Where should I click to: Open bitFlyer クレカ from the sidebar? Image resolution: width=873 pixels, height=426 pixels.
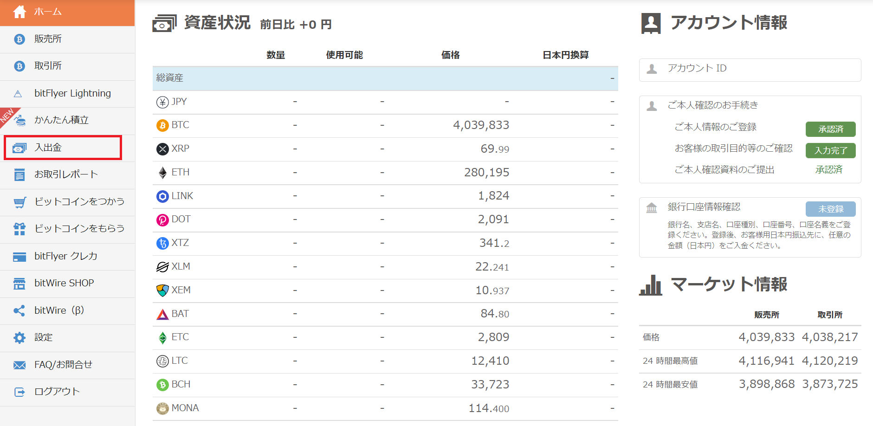(67, 257)
